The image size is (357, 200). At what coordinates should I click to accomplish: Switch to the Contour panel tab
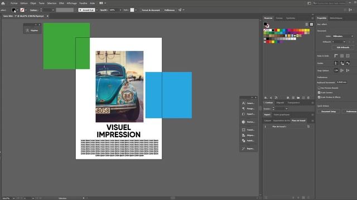[269, 103]
